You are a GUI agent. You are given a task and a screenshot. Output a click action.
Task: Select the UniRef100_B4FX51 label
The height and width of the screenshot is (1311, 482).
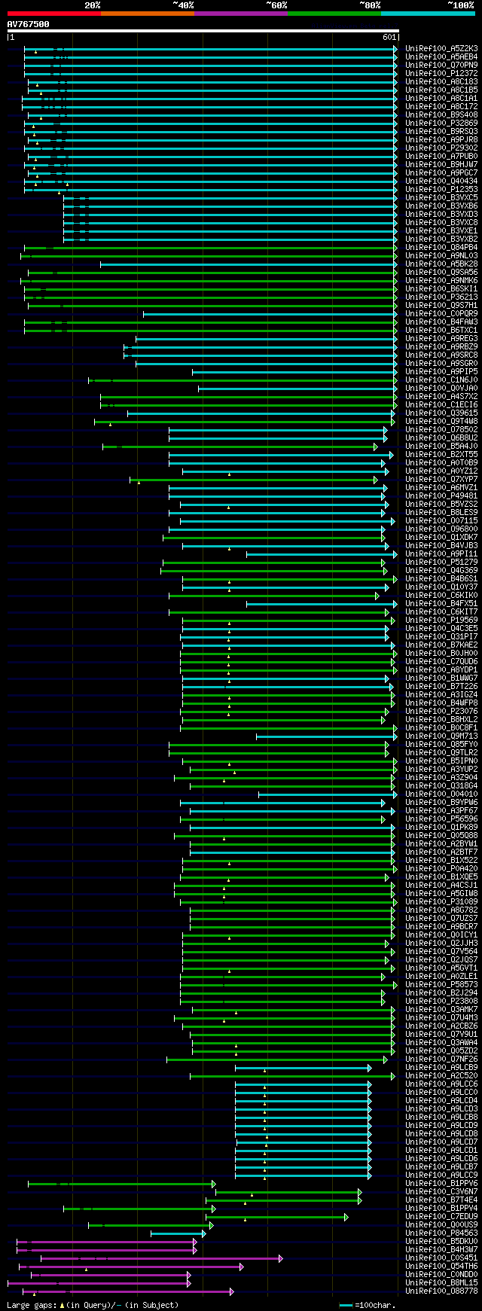coord(441,604)
